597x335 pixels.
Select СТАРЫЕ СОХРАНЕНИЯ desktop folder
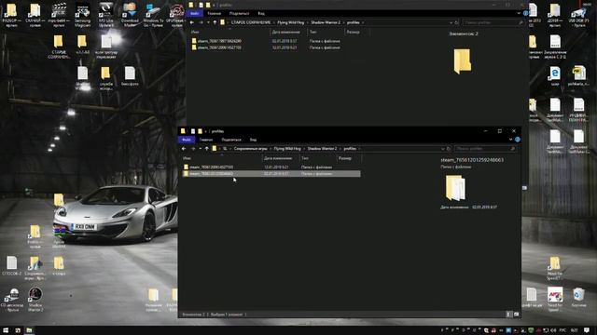point(59,47)
